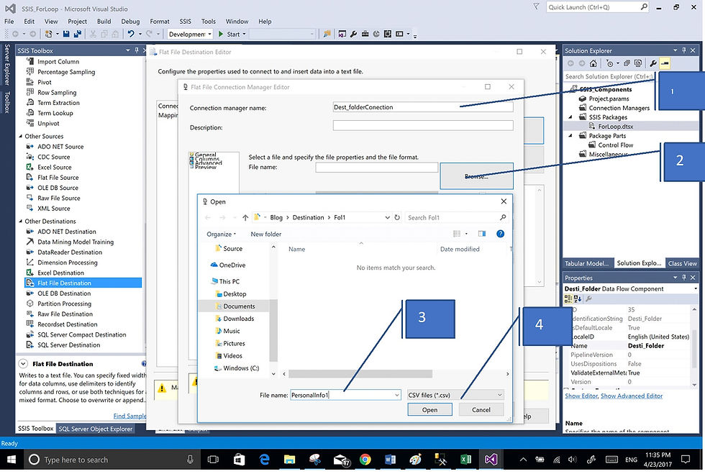The image size is (705, 474).
Task: Click the Refresh icon beside the Fol1 path
Action: [x=397, y=217]
